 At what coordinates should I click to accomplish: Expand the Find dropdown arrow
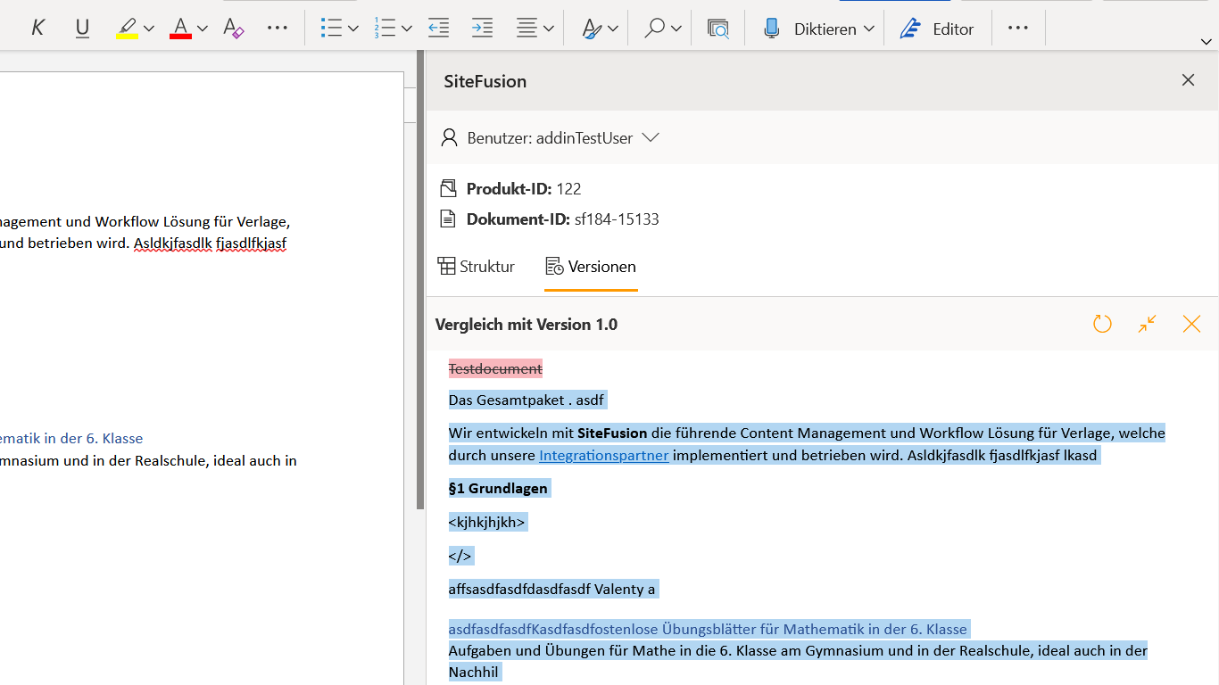coord(676,29)
